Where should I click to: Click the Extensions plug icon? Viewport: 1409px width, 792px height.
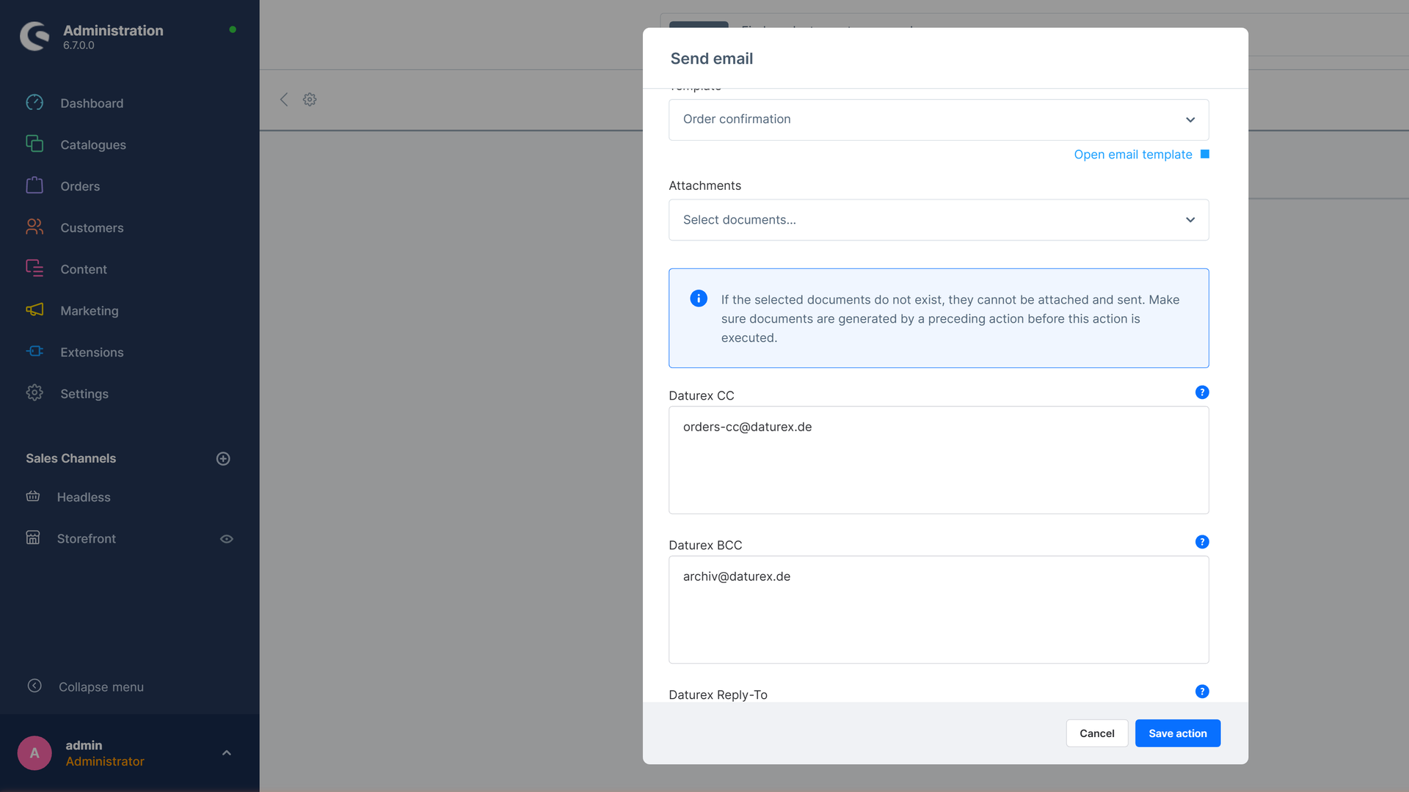point(34,351)
